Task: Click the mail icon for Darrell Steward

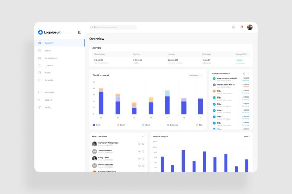Action: (139, 166)
